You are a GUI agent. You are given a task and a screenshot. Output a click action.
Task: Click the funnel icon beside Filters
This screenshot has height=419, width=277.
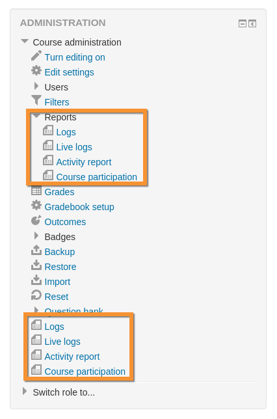[36, 100]
